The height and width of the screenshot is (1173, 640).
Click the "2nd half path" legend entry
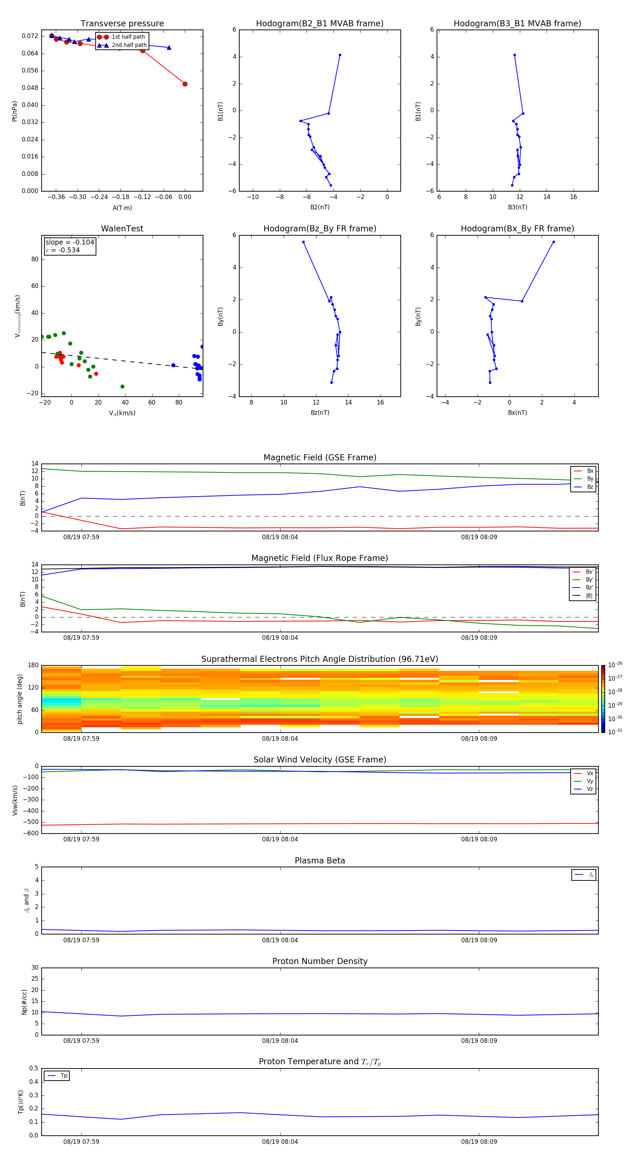coord(122,45)
